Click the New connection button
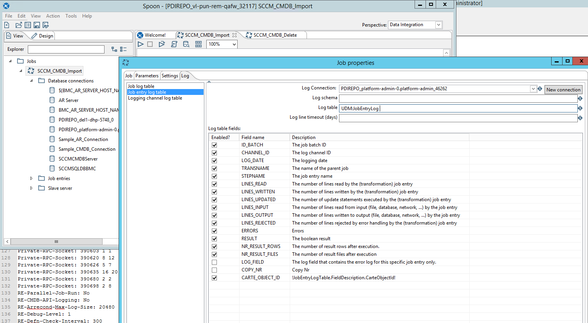This screenshot has height=323, width=588. point(563,90)
